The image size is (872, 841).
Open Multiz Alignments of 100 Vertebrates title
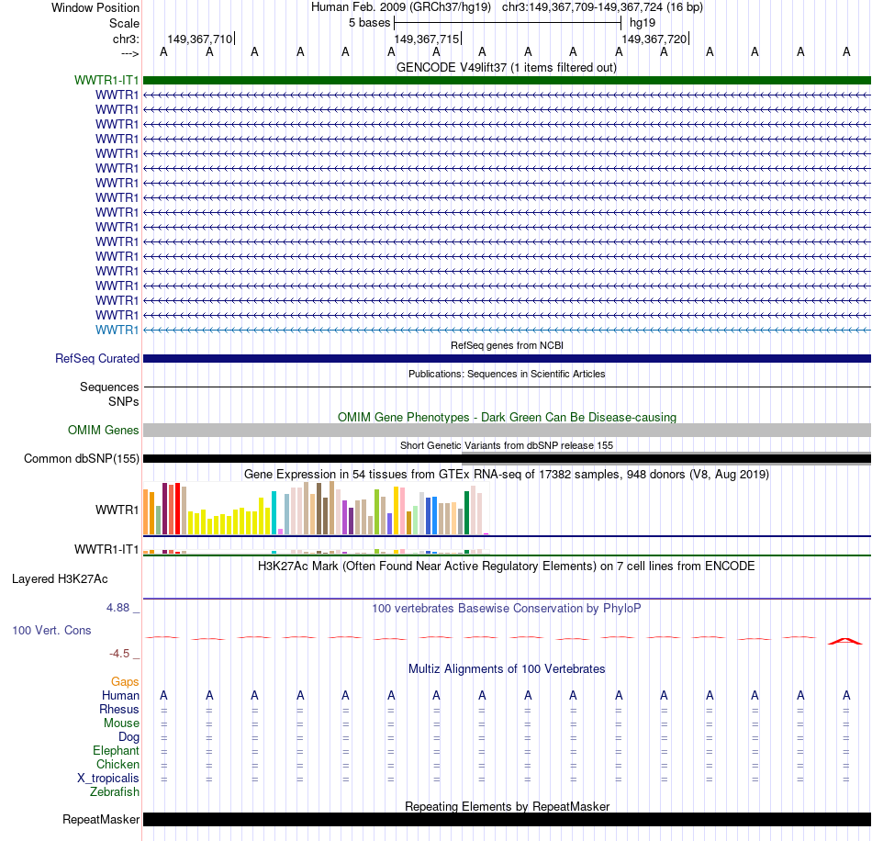click(507, 669)
